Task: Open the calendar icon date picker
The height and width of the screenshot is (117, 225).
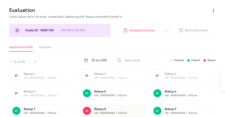Action: (86, 60)
